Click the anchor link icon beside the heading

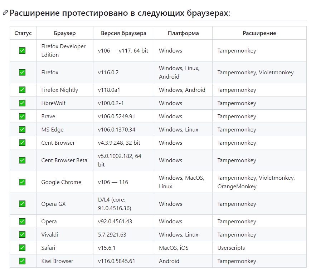(x=5, y=13)
